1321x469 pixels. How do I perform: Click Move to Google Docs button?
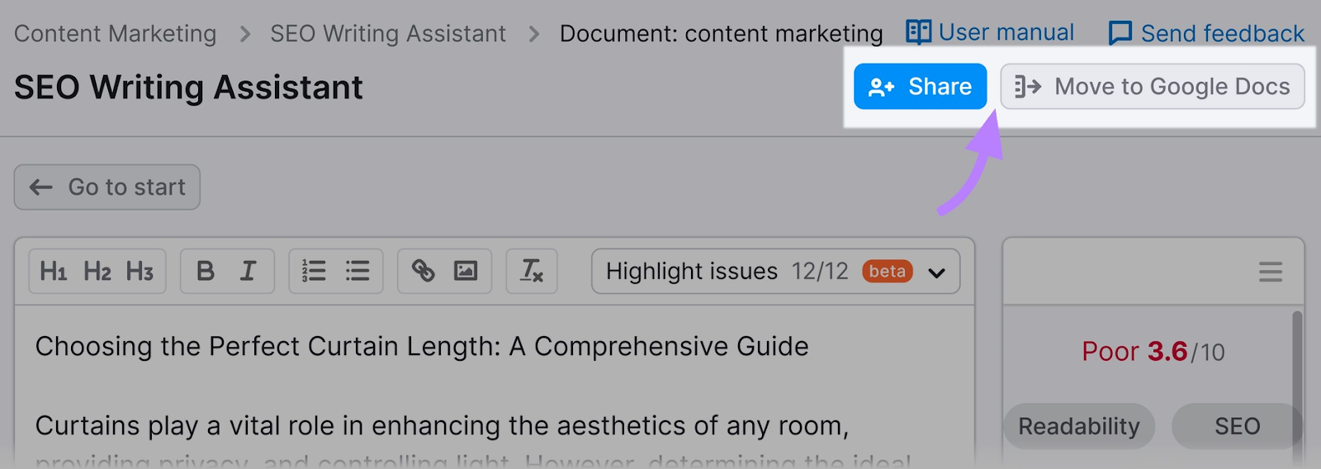1153,87
